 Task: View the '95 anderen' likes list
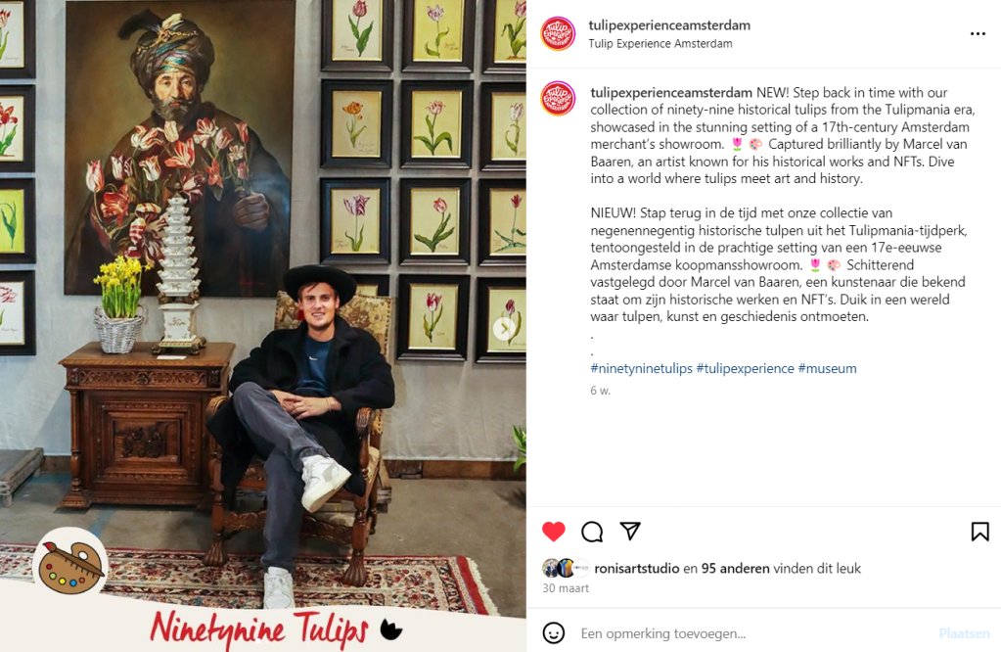(736, 569)
